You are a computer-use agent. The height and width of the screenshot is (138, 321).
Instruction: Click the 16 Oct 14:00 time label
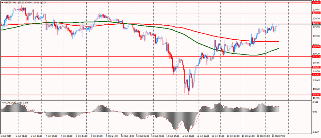218,135
